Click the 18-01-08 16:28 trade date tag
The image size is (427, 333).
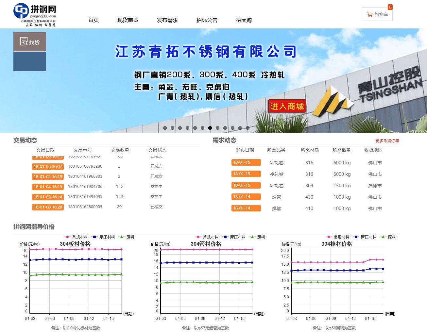(48, 207)
